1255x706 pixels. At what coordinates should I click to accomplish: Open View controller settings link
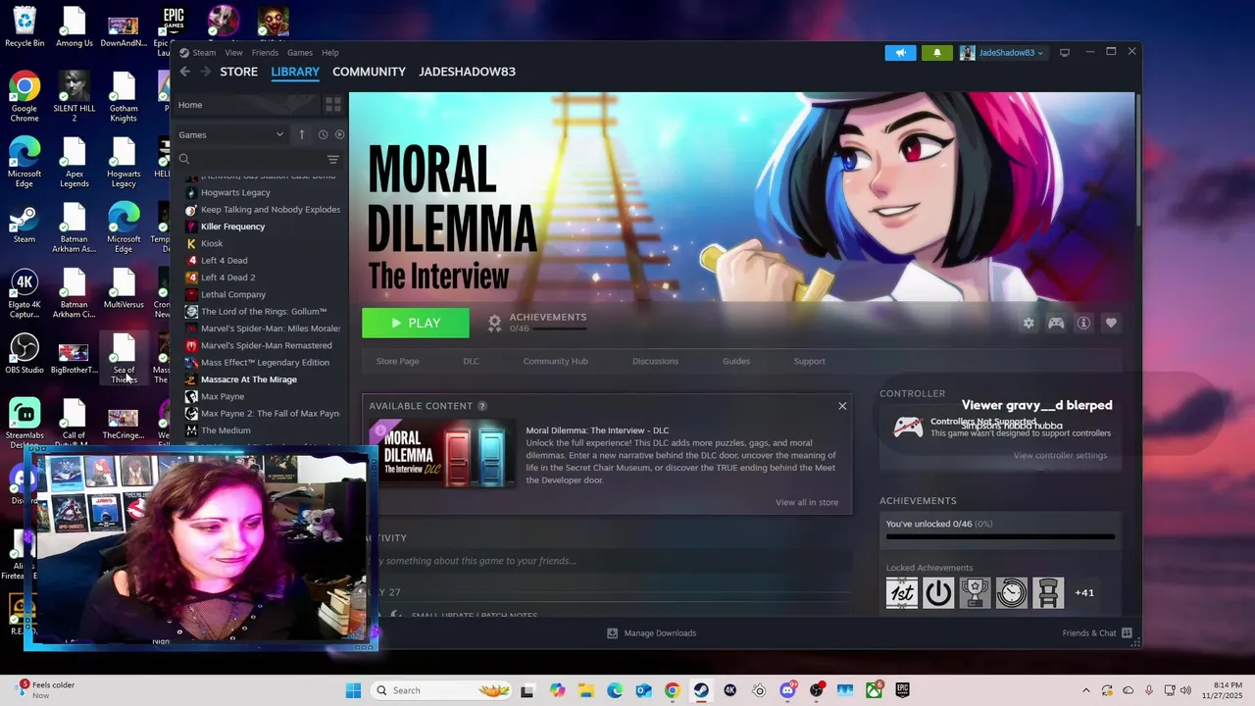coord(1060,455)
